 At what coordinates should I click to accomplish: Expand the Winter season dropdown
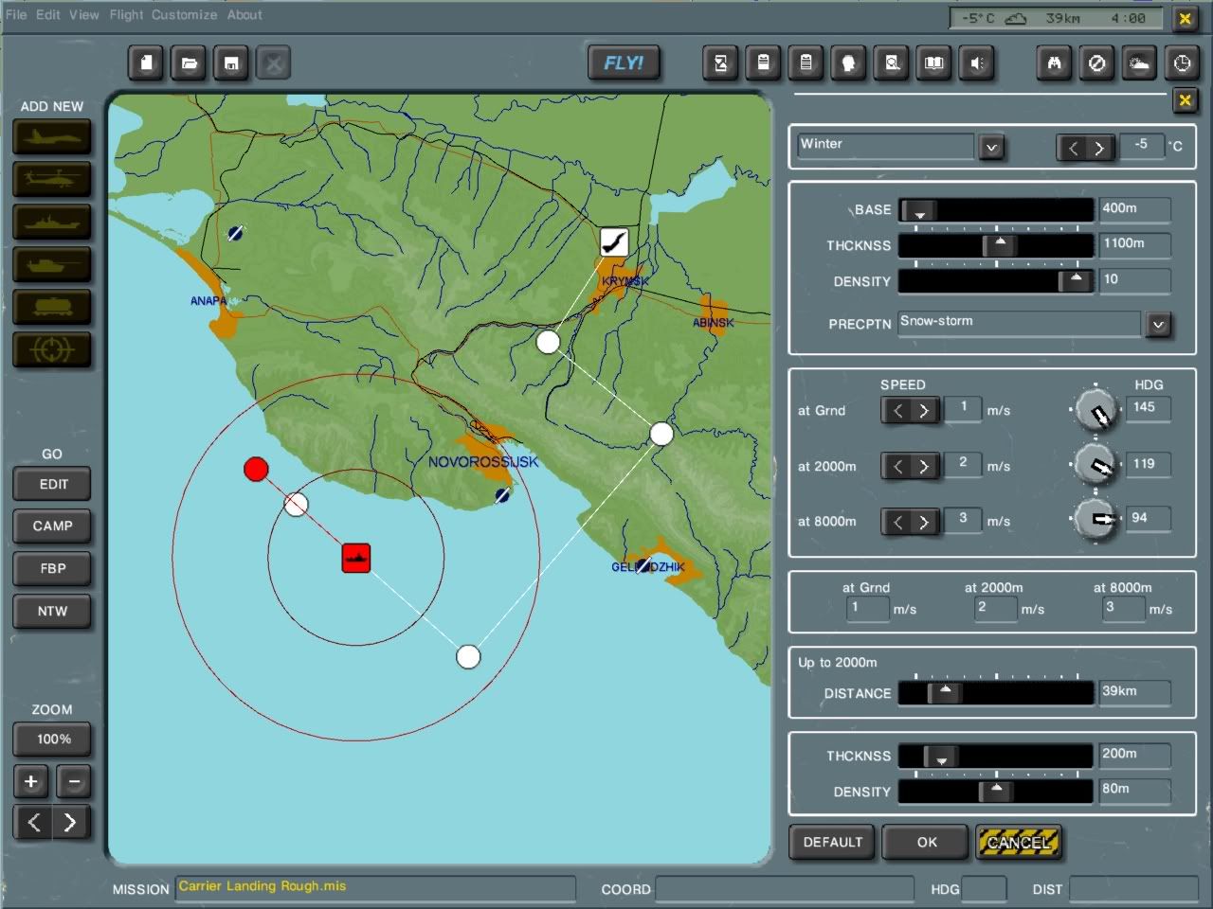(991, 147)
